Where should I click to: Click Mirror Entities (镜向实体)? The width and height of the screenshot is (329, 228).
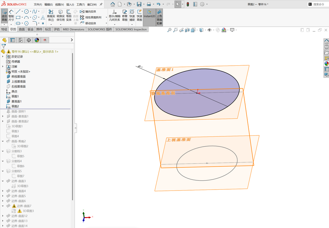pos(88,12)
